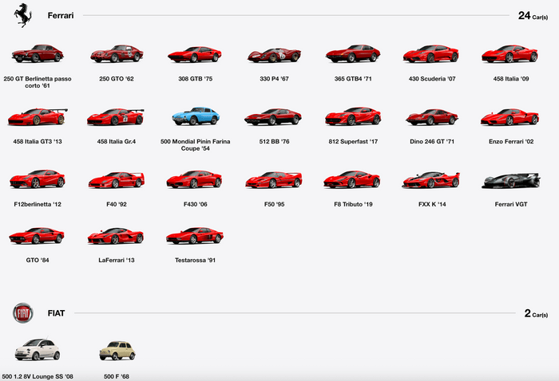Pick the F40 '92 car image
The height and width of the screenshot is (381, 559).
coord(117,180)
